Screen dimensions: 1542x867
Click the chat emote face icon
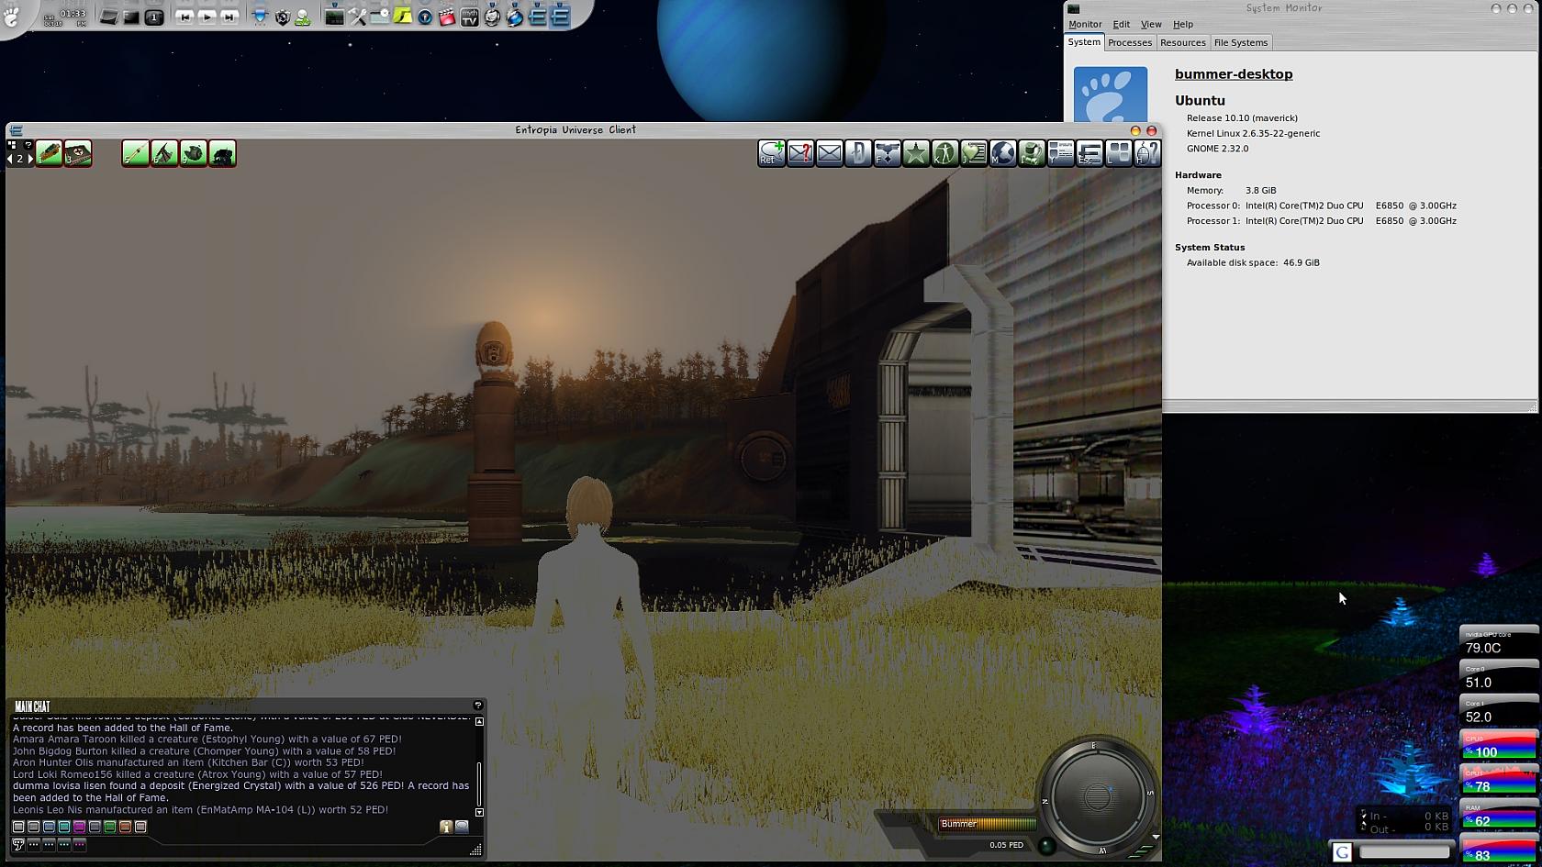coord(18,844)
